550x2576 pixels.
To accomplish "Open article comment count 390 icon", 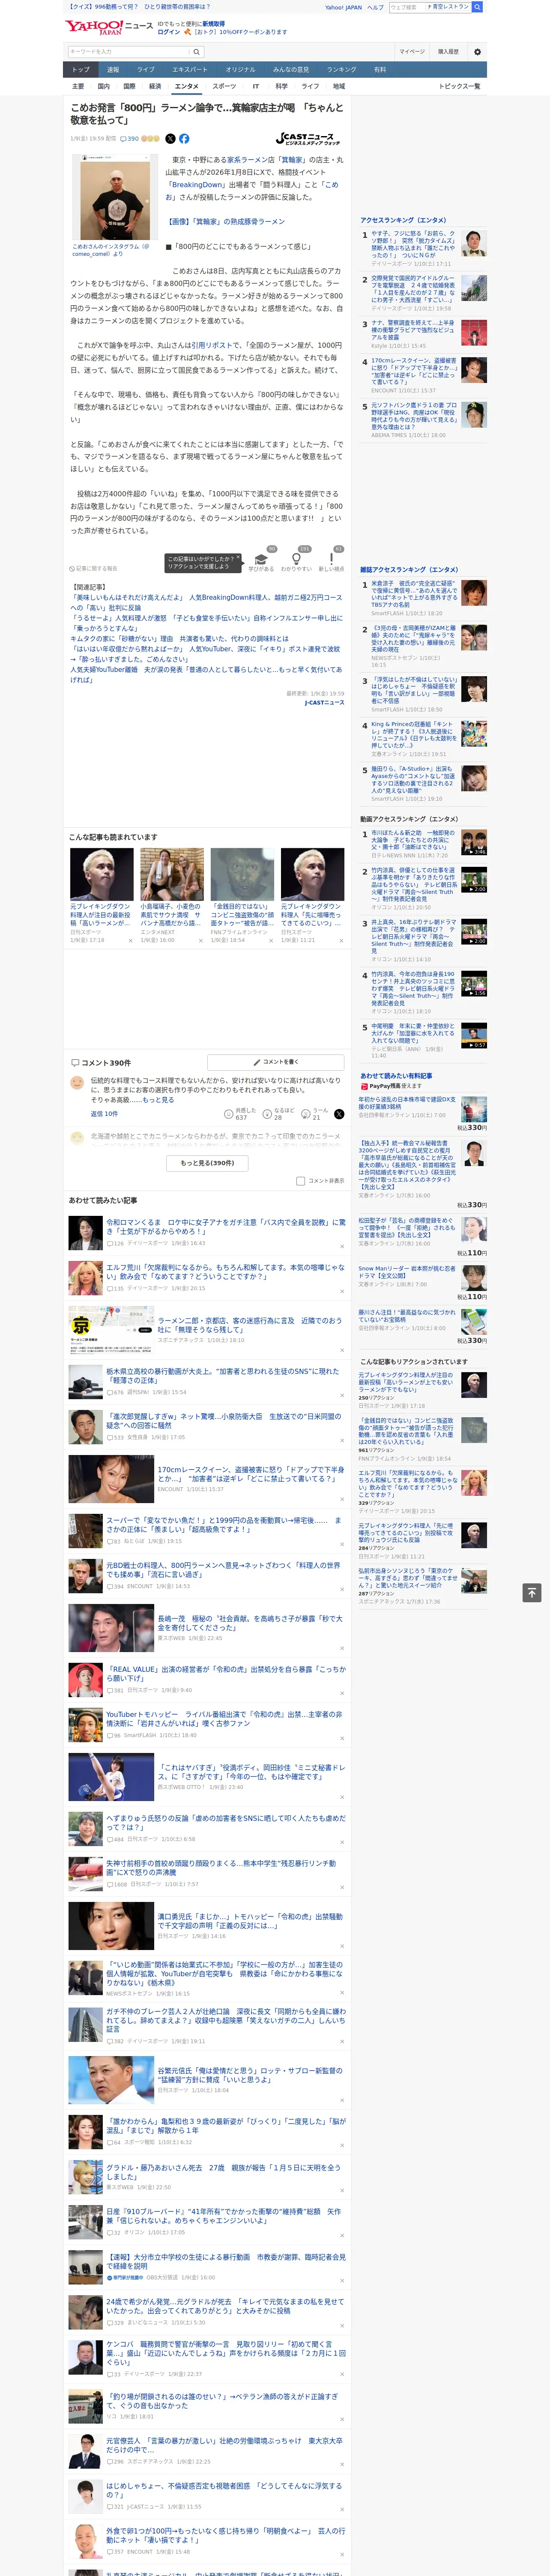I will [129, 139].
